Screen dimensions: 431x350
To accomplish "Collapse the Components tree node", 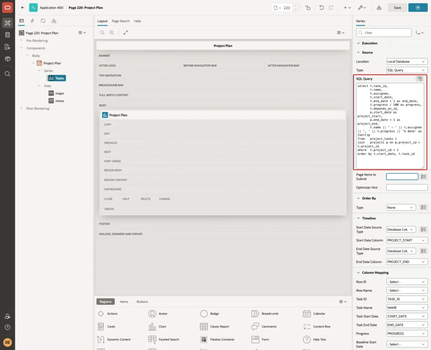I will click(21, 48).
